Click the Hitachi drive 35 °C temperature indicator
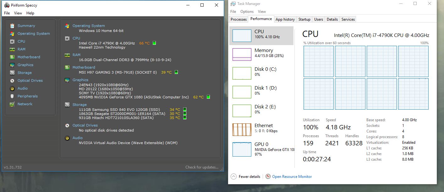The image size is (444, 192). (185, 118)
